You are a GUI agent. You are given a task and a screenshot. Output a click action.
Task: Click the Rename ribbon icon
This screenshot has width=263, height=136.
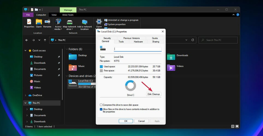47,22
